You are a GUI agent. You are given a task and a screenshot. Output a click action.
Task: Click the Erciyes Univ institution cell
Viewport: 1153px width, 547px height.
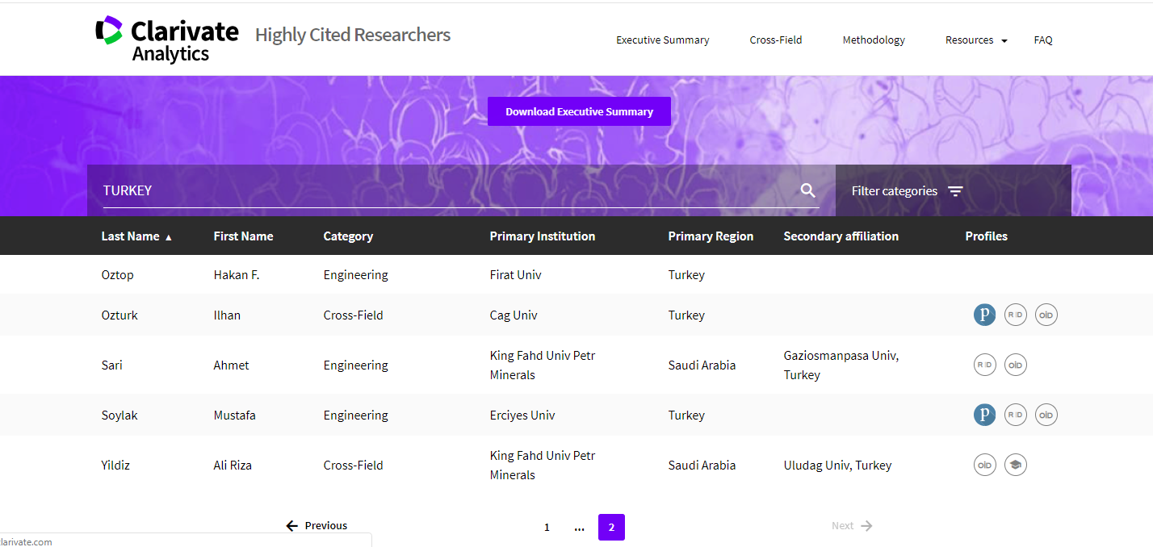click(522, 415)
